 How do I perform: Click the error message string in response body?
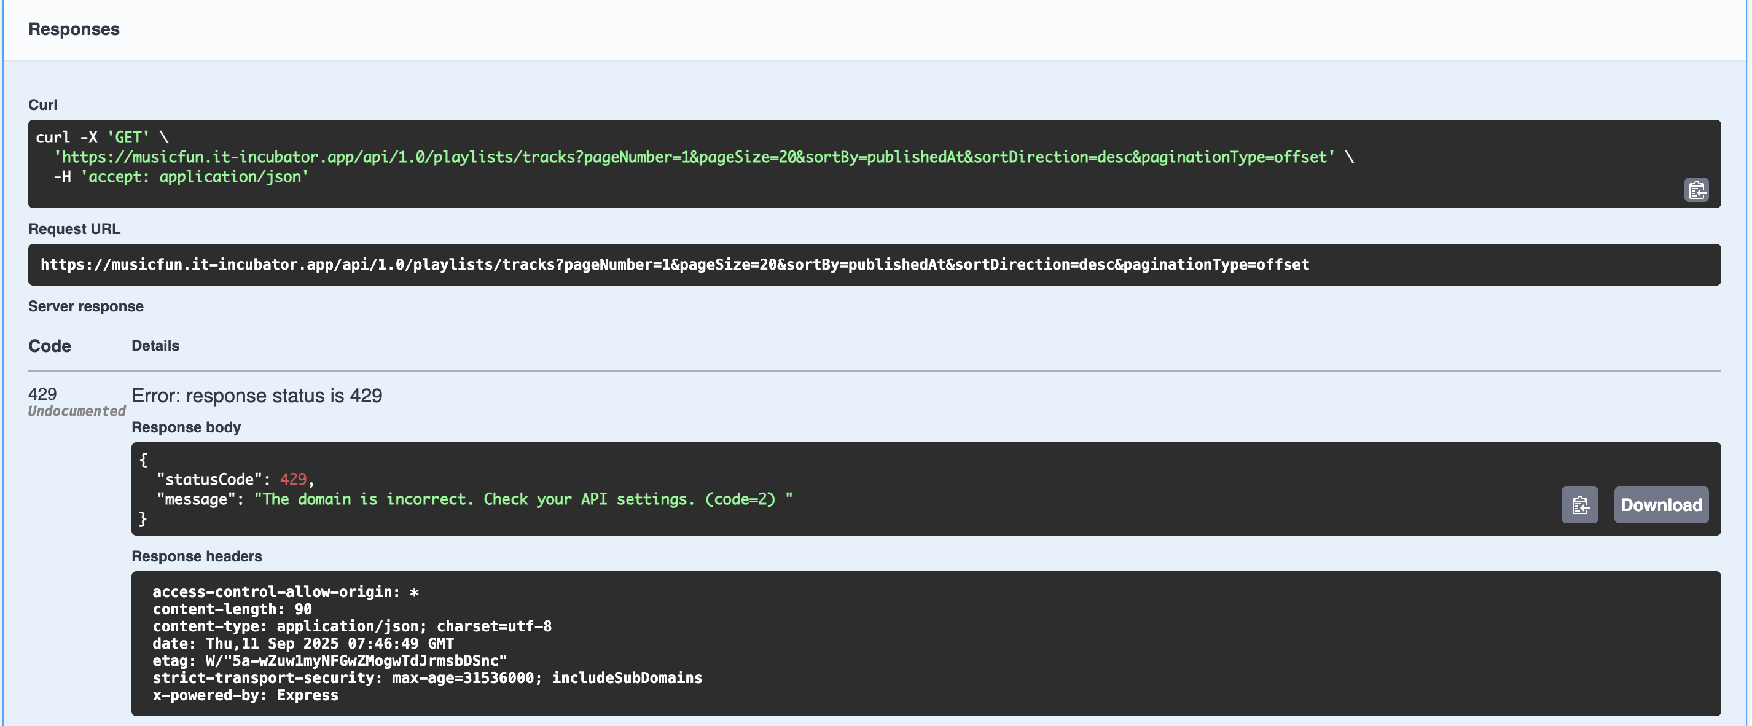(522, 499)
